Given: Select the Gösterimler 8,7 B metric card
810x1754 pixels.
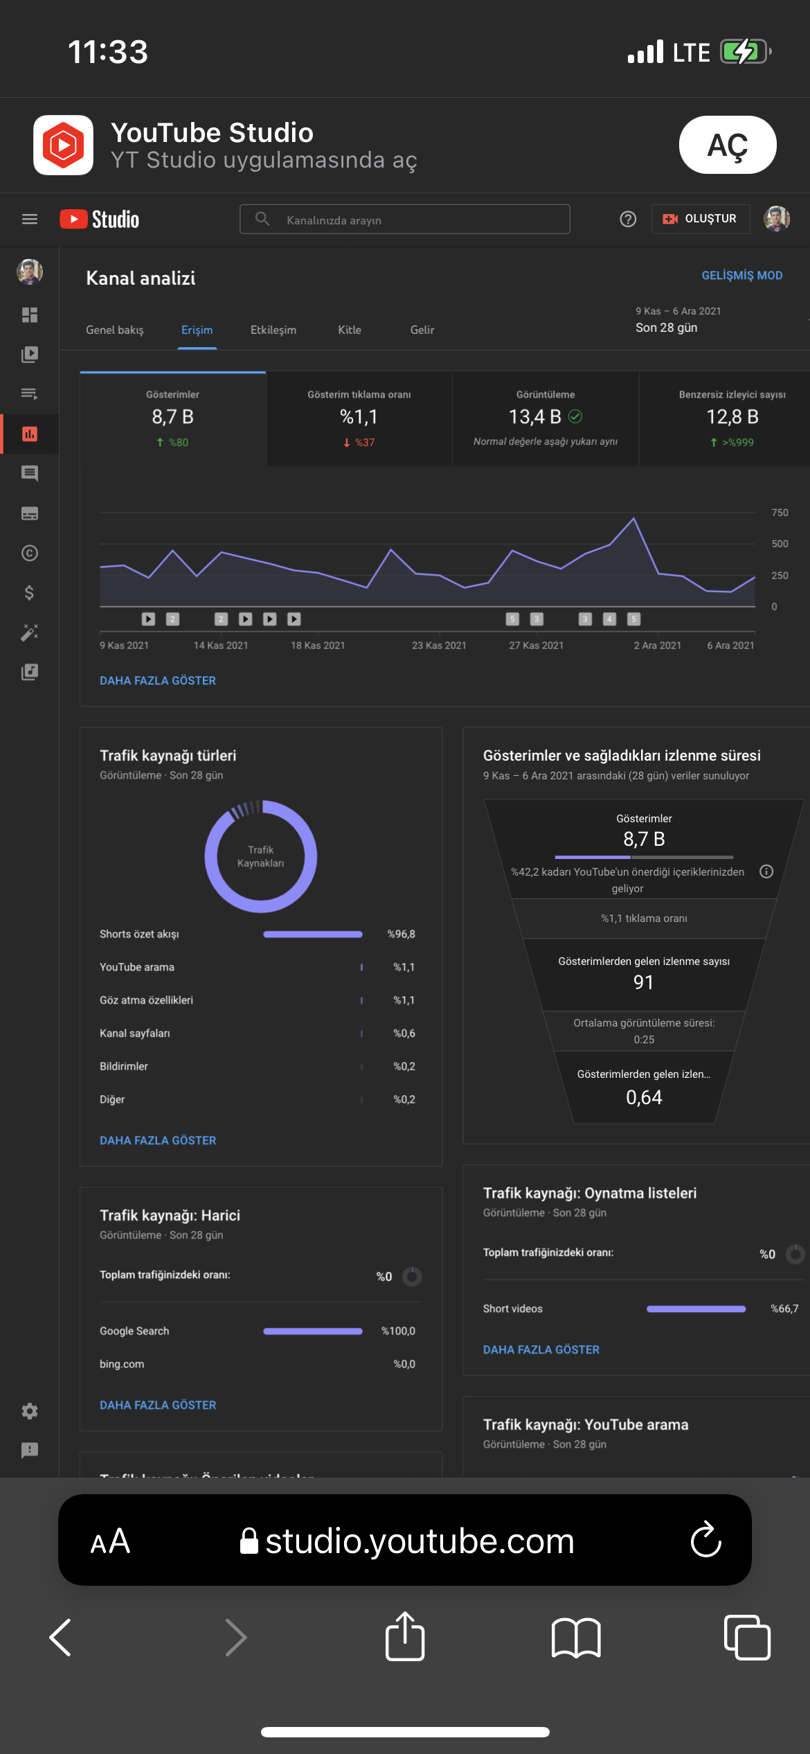Looking at the screenshot, I should [173, 418].
